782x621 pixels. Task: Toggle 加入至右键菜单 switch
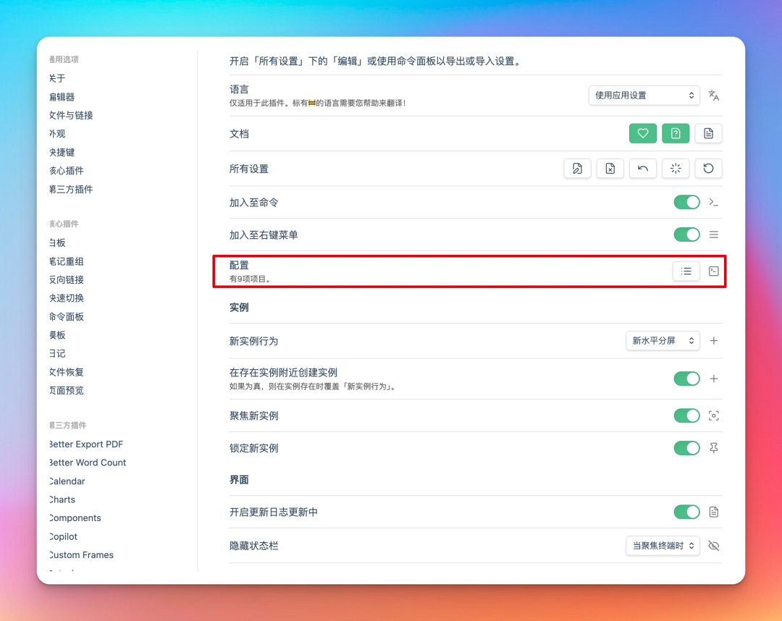pyautogui.click(x=686, y=235)
